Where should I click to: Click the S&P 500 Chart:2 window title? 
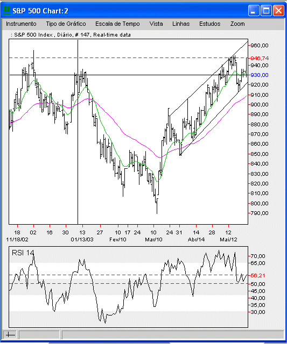click(x=40, y=11)
